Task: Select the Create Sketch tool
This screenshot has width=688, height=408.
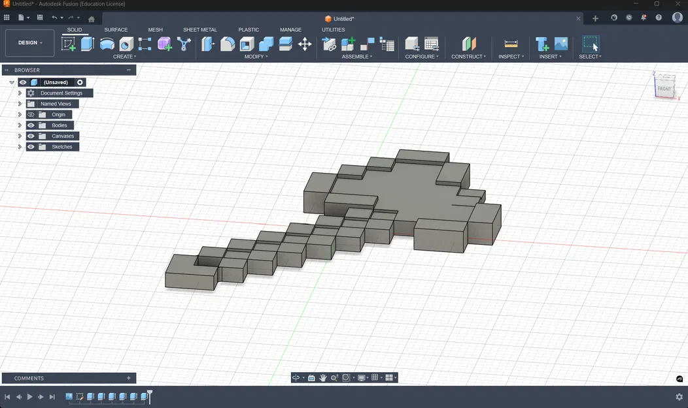Action: pos(68,43)
